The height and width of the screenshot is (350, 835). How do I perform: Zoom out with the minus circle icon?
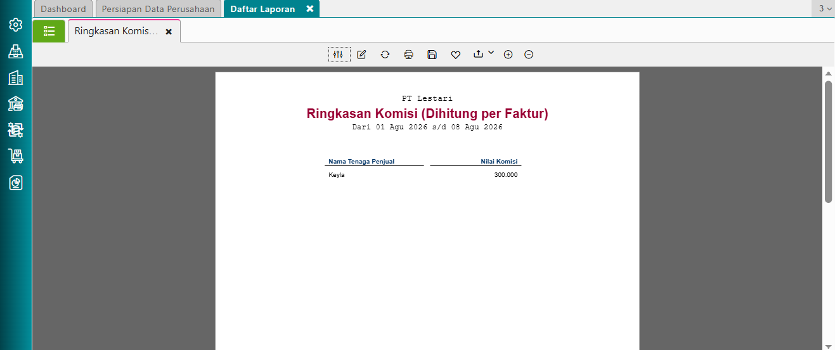click(529, 55)
